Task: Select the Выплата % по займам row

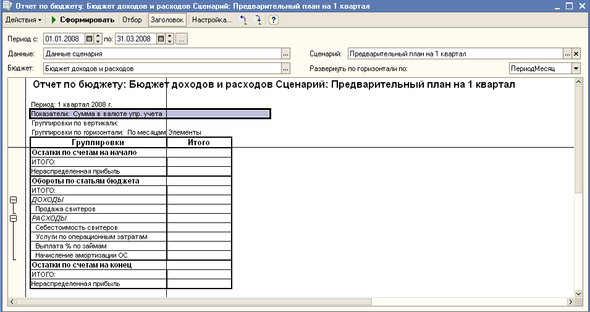Action: tap(131, 246)
